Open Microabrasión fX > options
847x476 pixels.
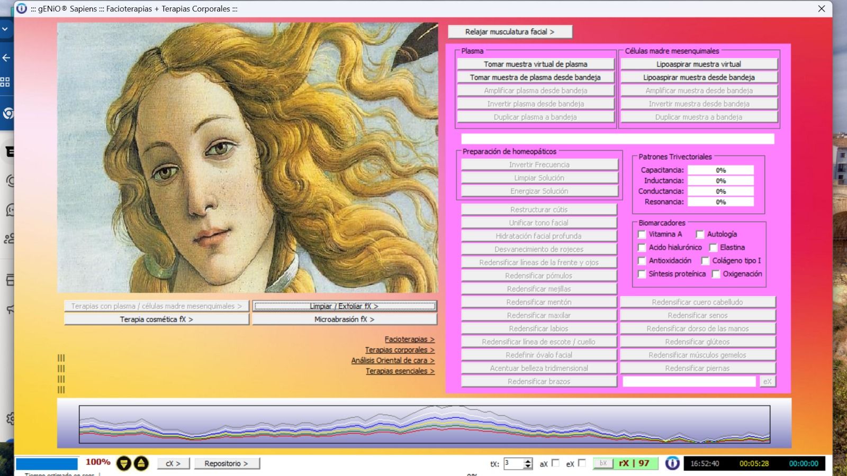(x=344, y=319)
